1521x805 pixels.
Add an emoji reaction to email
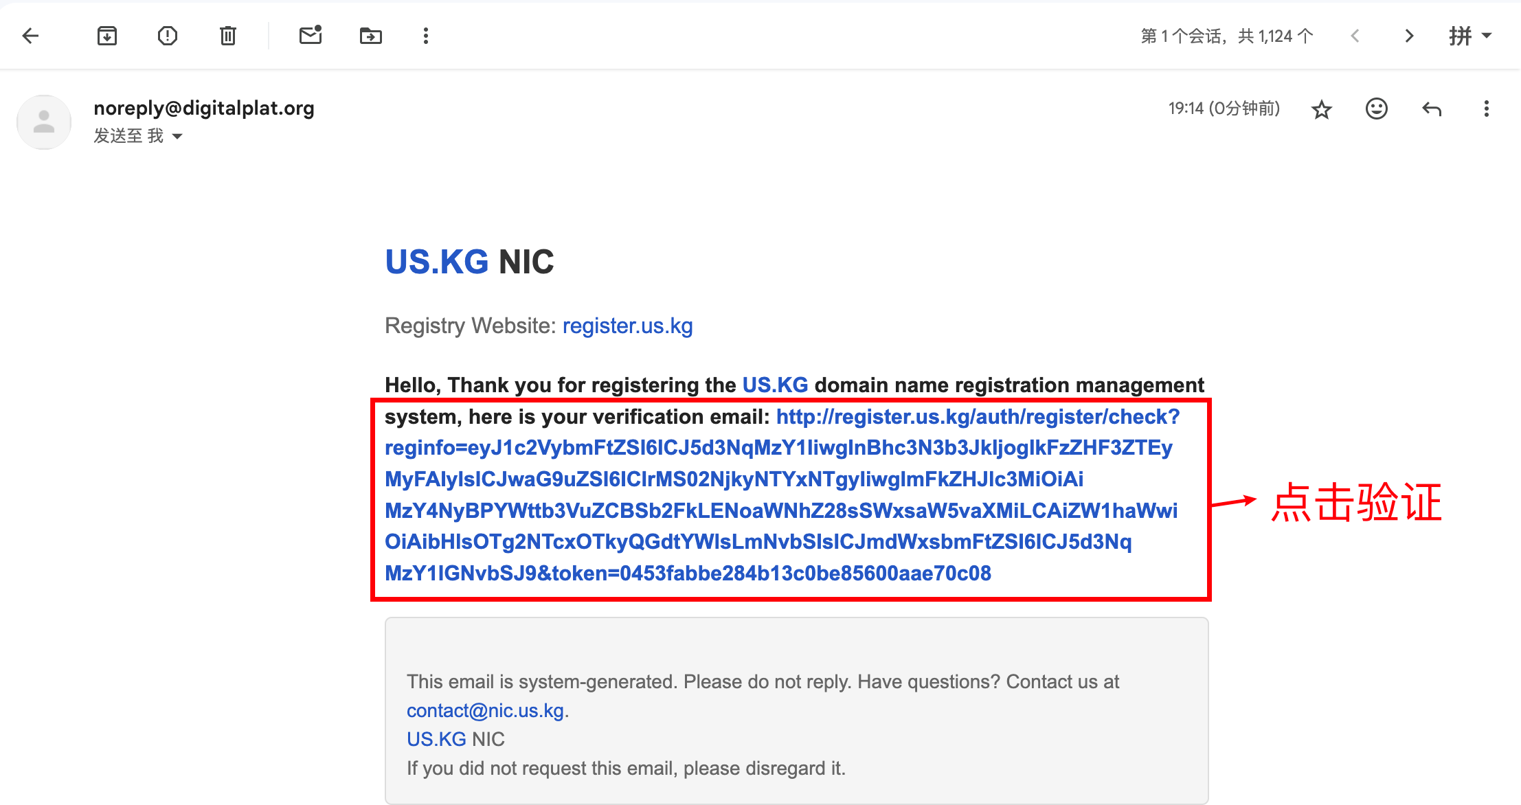[1376, 109]
